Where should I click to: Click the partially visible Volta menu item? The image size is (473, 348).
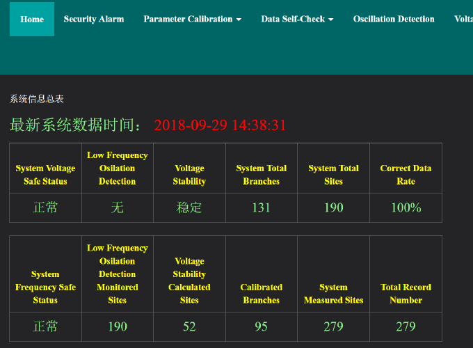463,19
